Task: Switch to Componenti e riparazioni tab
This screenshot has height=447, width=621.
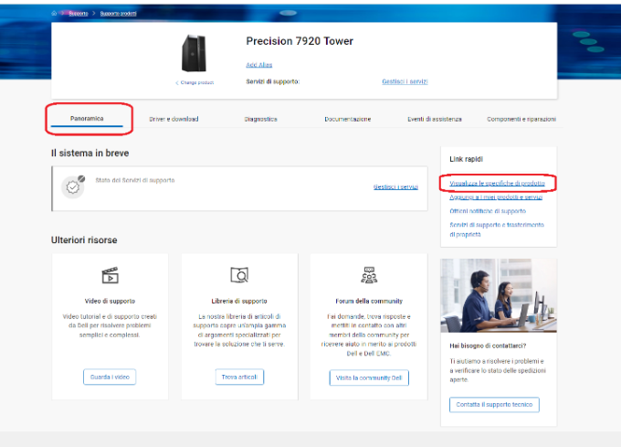Action: coord(521,119)
